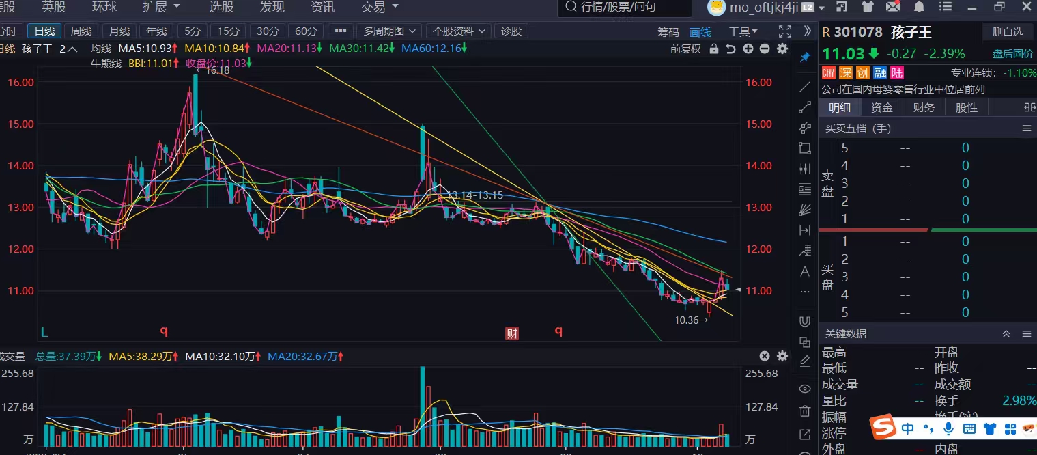
Task: Pin the drawing toolbar
Action: pyautogui.click(x=805, y=57)
